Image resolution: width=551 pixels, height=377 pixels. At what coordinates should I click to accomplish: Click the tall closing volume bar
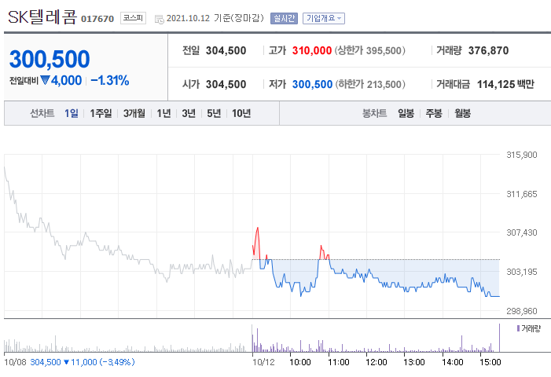(499, 338)
